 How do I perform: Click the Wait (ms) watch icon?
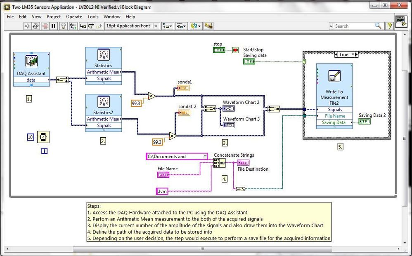coord(43,137)
